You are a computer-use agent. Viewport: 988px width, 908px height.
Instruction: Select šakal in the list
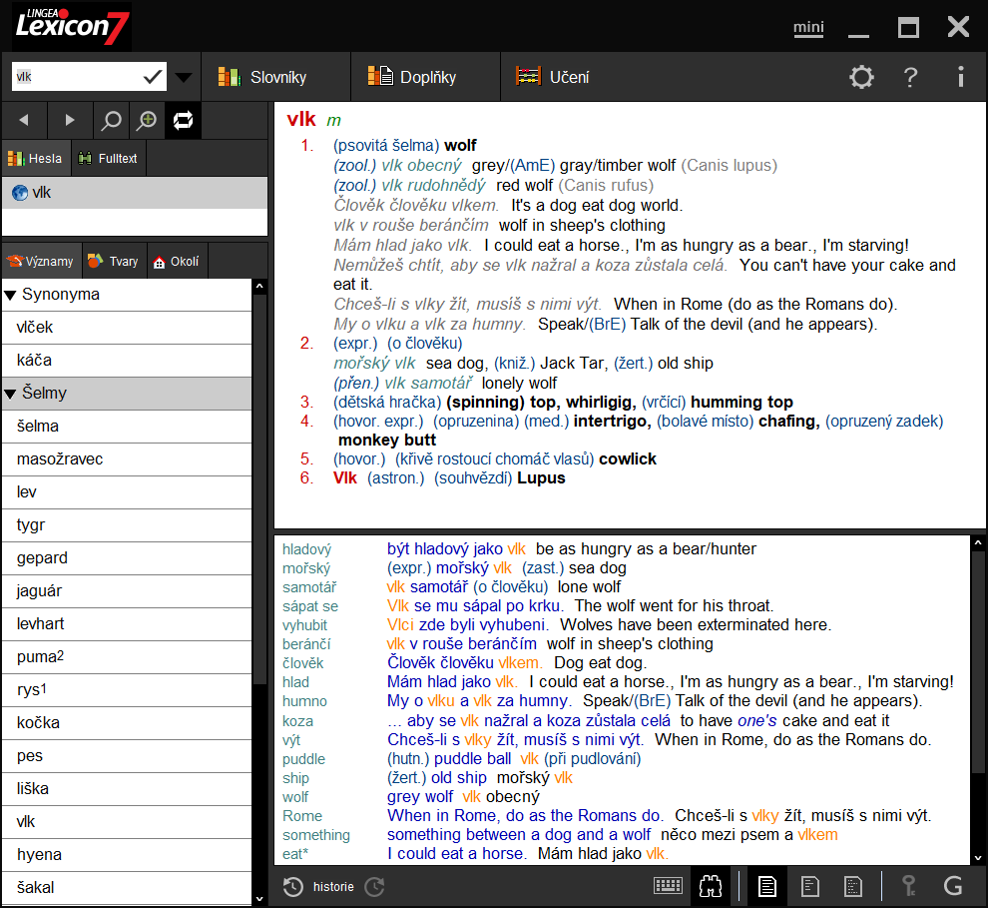(128, 887)
